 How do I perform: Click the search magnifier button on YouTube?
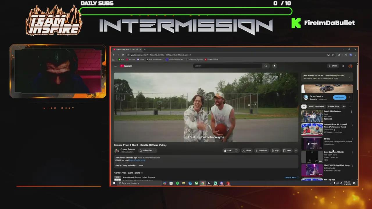click(x=266, y=66)
